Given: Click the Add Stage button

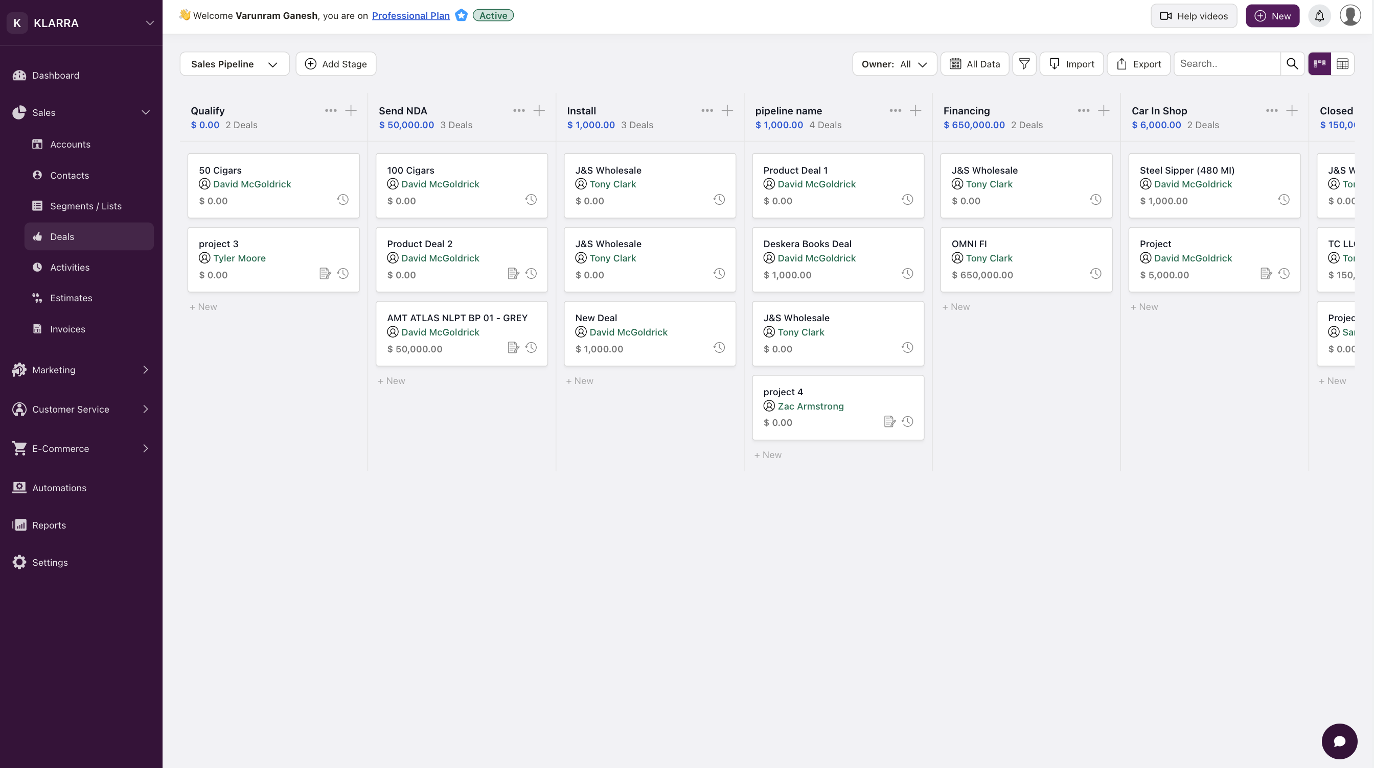Looking at the screenshot, I should tap(336, 64).
